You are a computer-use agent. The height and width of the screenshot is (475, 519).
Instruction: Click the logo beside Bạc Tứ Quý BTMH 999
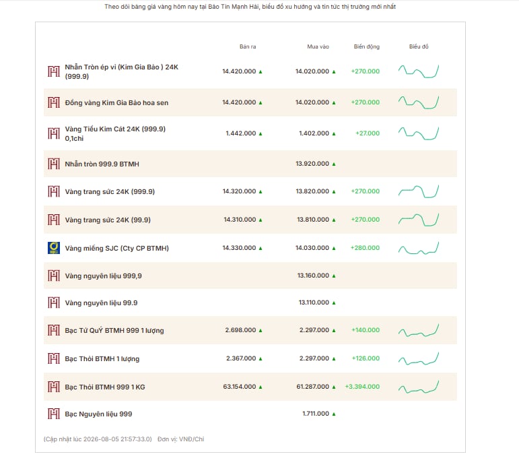(54, 330)
